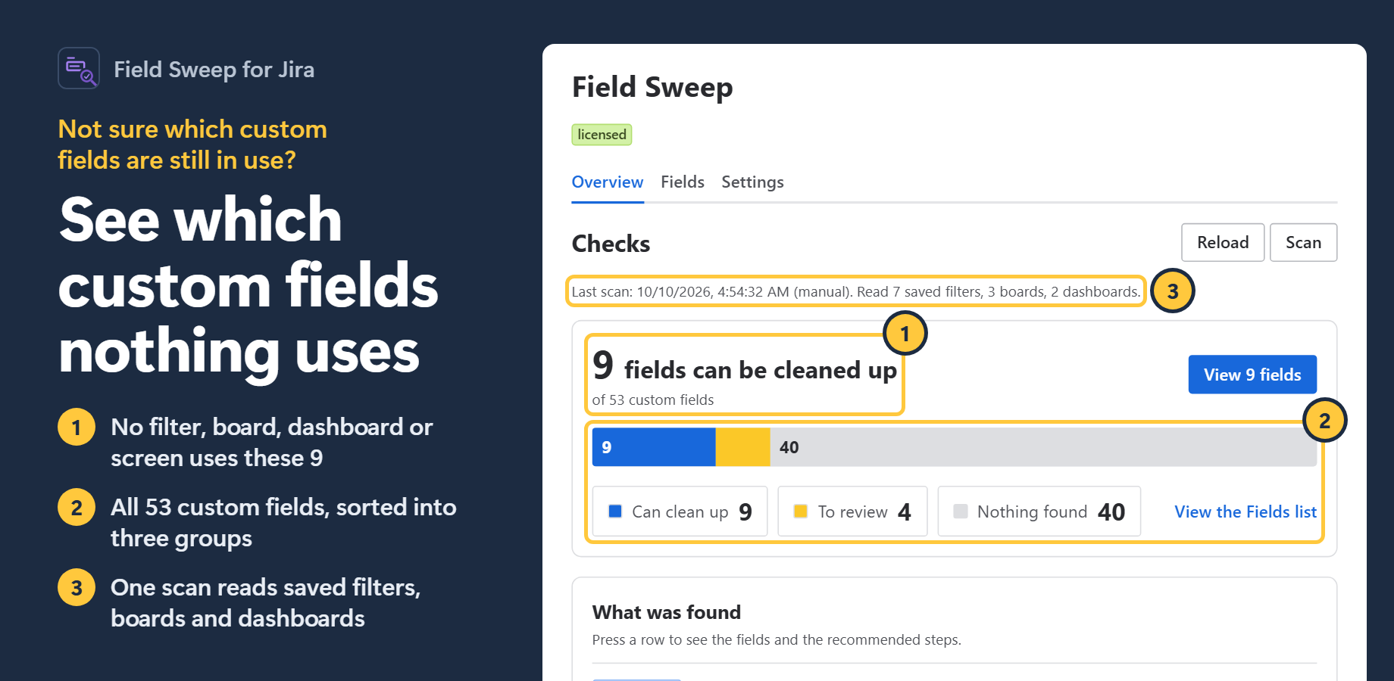The height and width of the screenshot is (681, 1394).
Task: Click the Press a row to see the fields text
Action: pos(777,640)
